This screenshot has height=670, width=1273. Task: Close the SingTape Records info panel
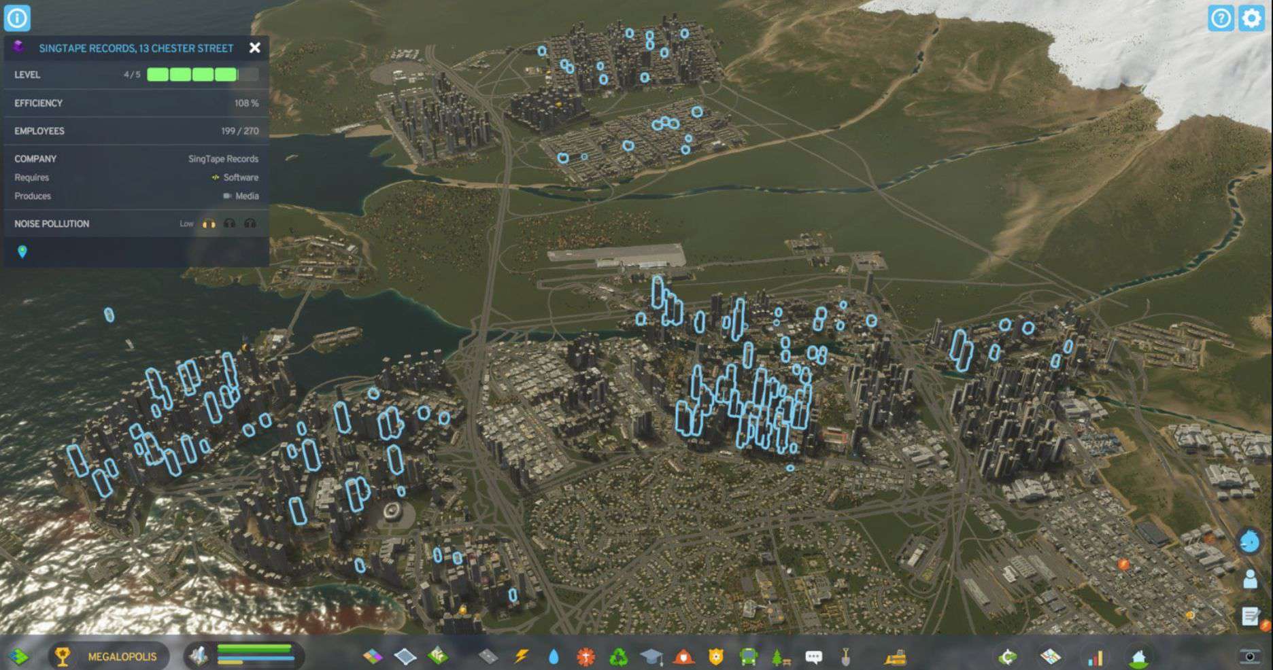pyautogui.click(x=255, y=48)
